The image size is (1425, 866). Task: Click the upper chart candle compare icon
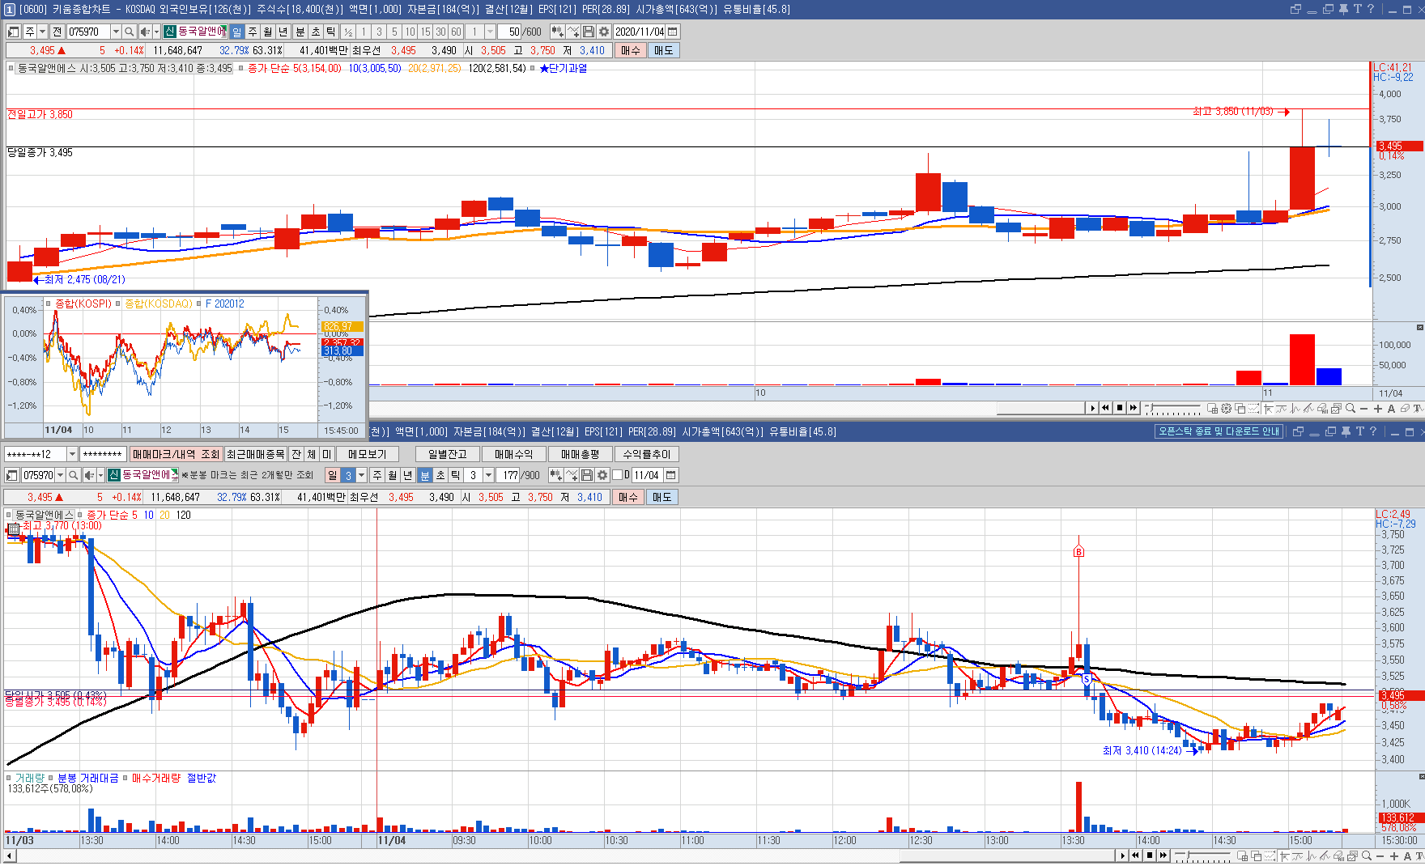pyautogui.click(x=557, y=32)
